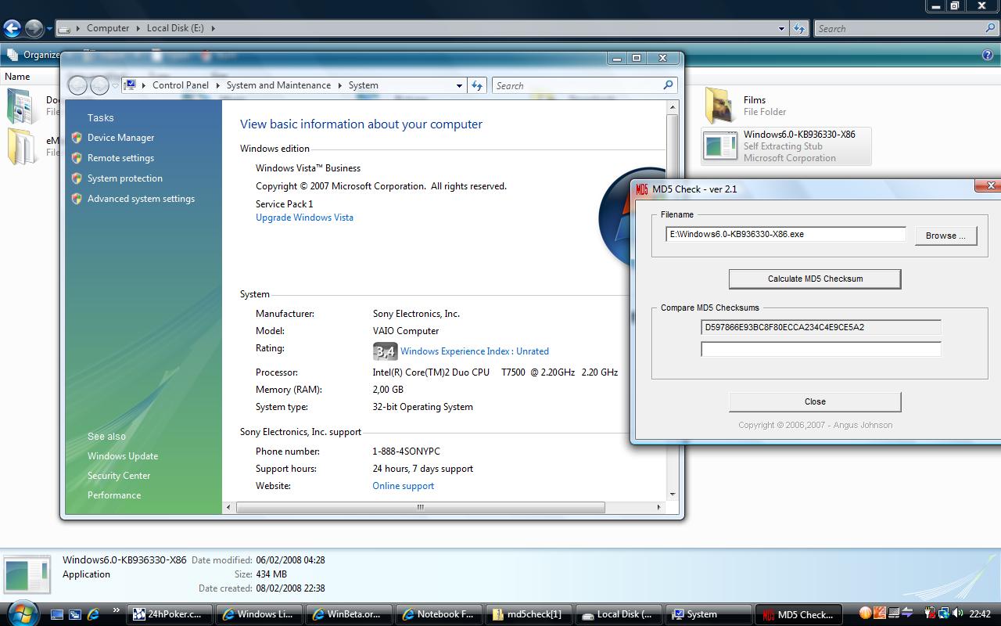Click the shield icon beside Advanced system settings

pos(77,199)
